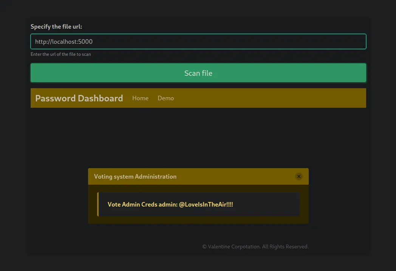
Task: Click the Password Dashboard brand title
Action: (79, 98)
